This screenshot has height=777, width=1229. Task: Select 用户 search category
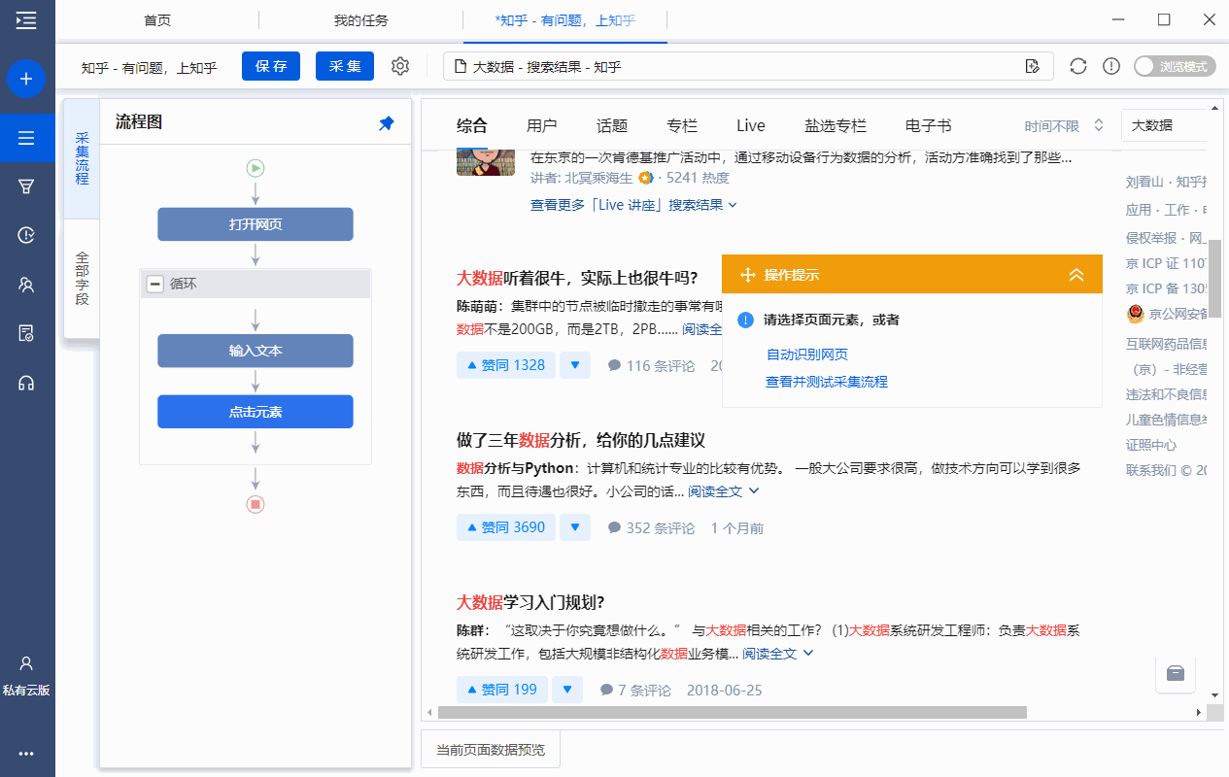tap(542, 125)
